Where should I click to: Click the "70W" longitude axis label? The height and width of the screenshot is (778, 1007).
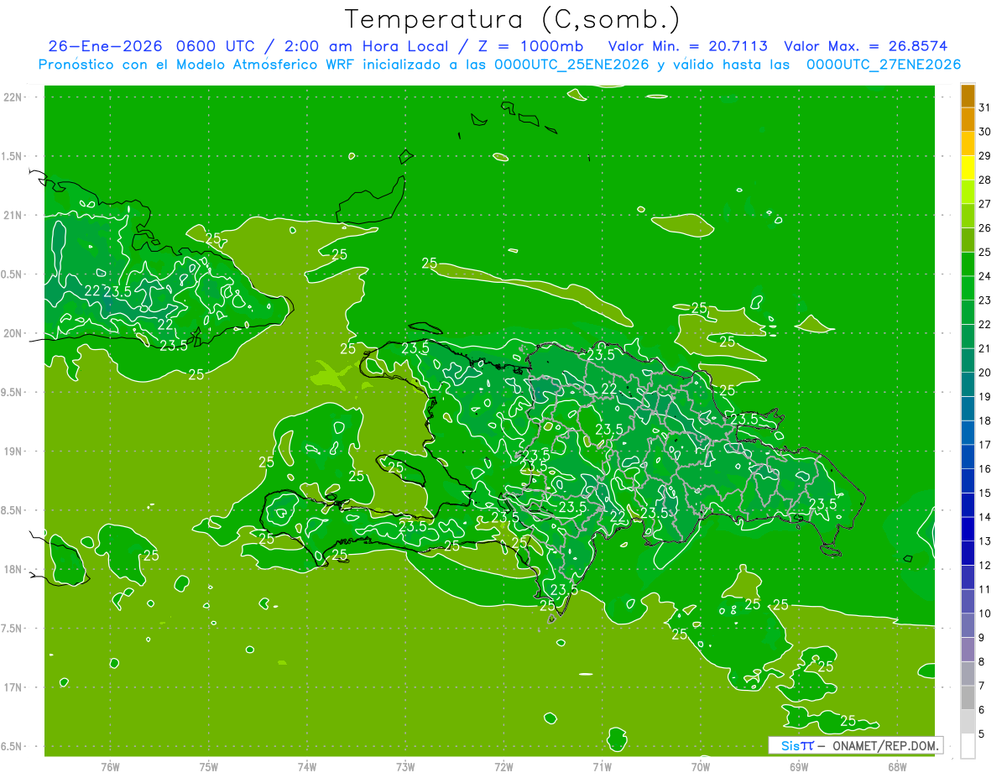[x=701, y=767]
